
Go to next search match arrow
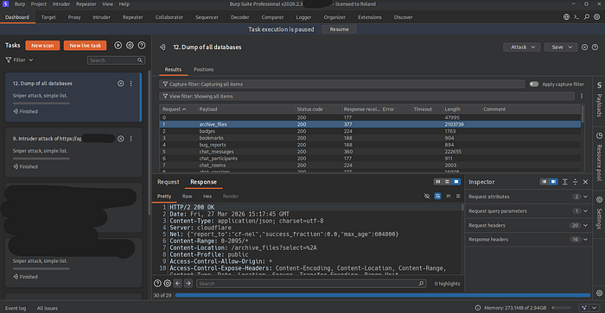point(188,284)
